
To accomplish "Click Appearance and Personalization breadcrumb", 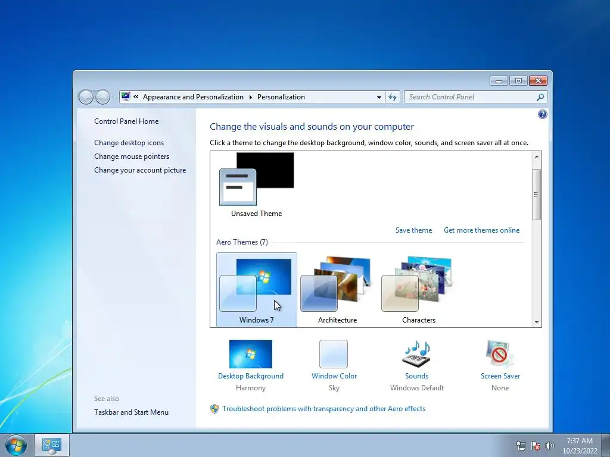I will (x=193, y=97).
